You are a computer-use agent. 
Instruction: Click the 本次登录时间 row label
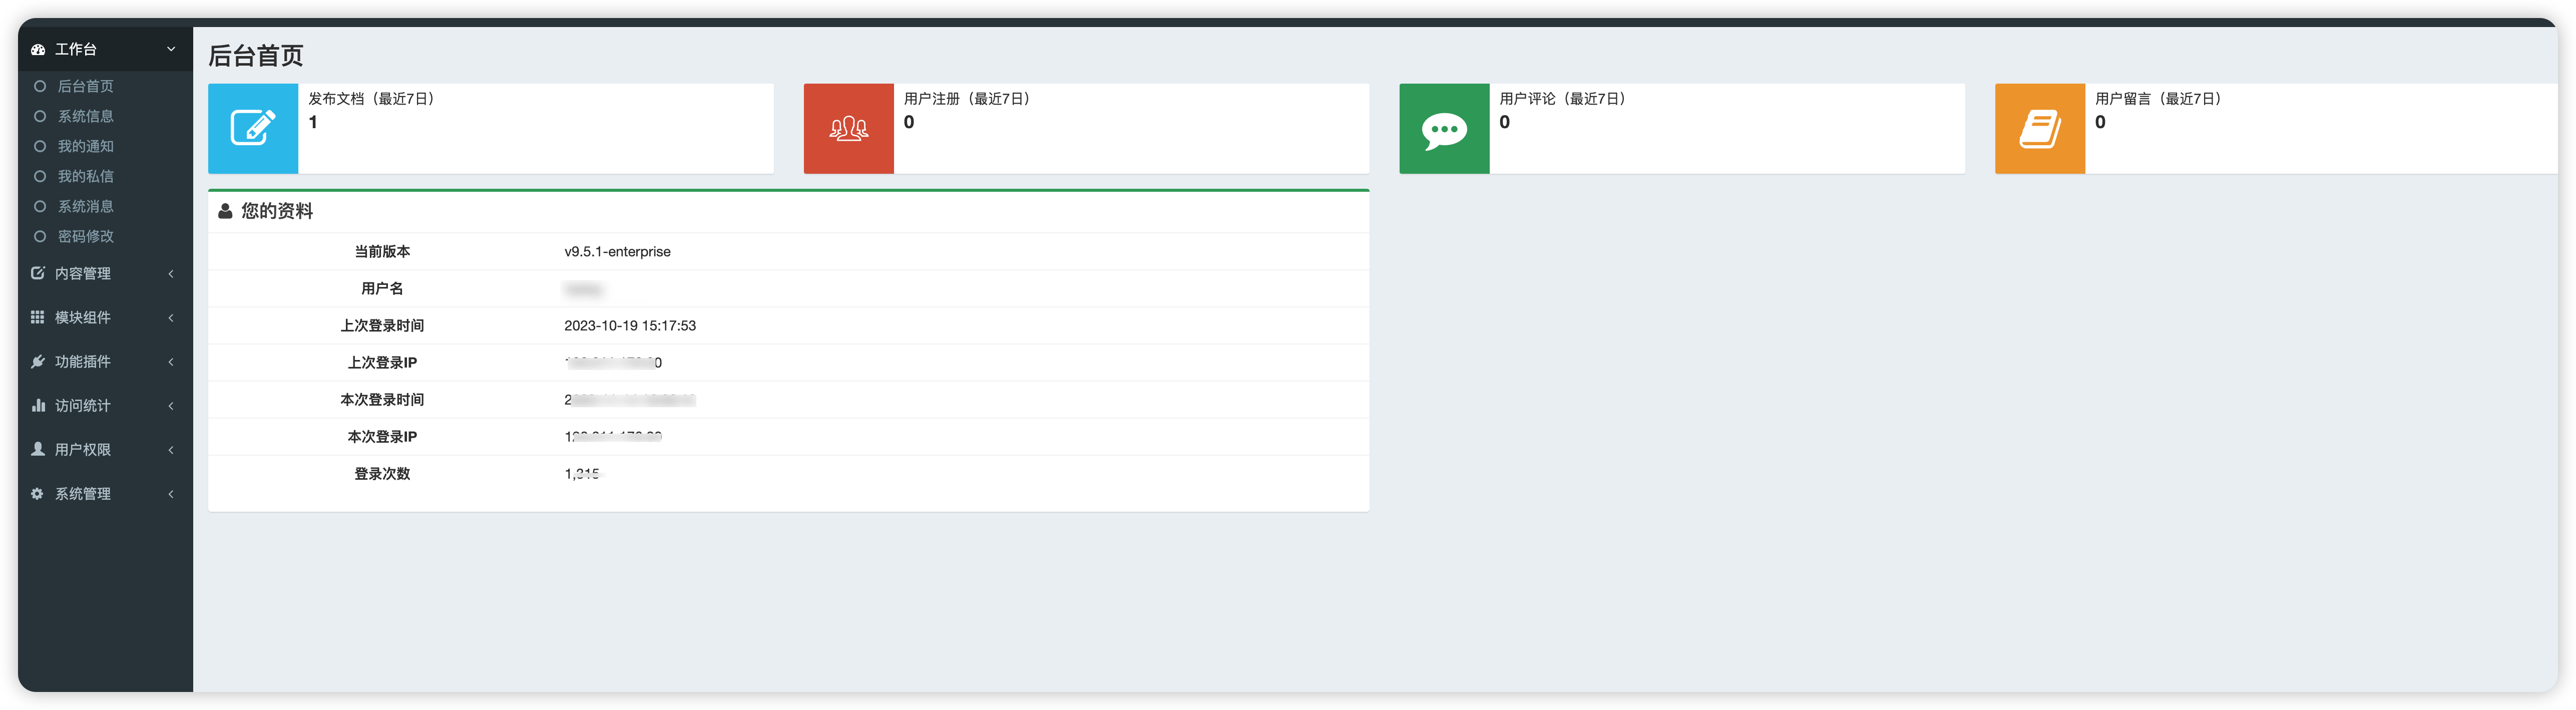click(x=382, y=400)
